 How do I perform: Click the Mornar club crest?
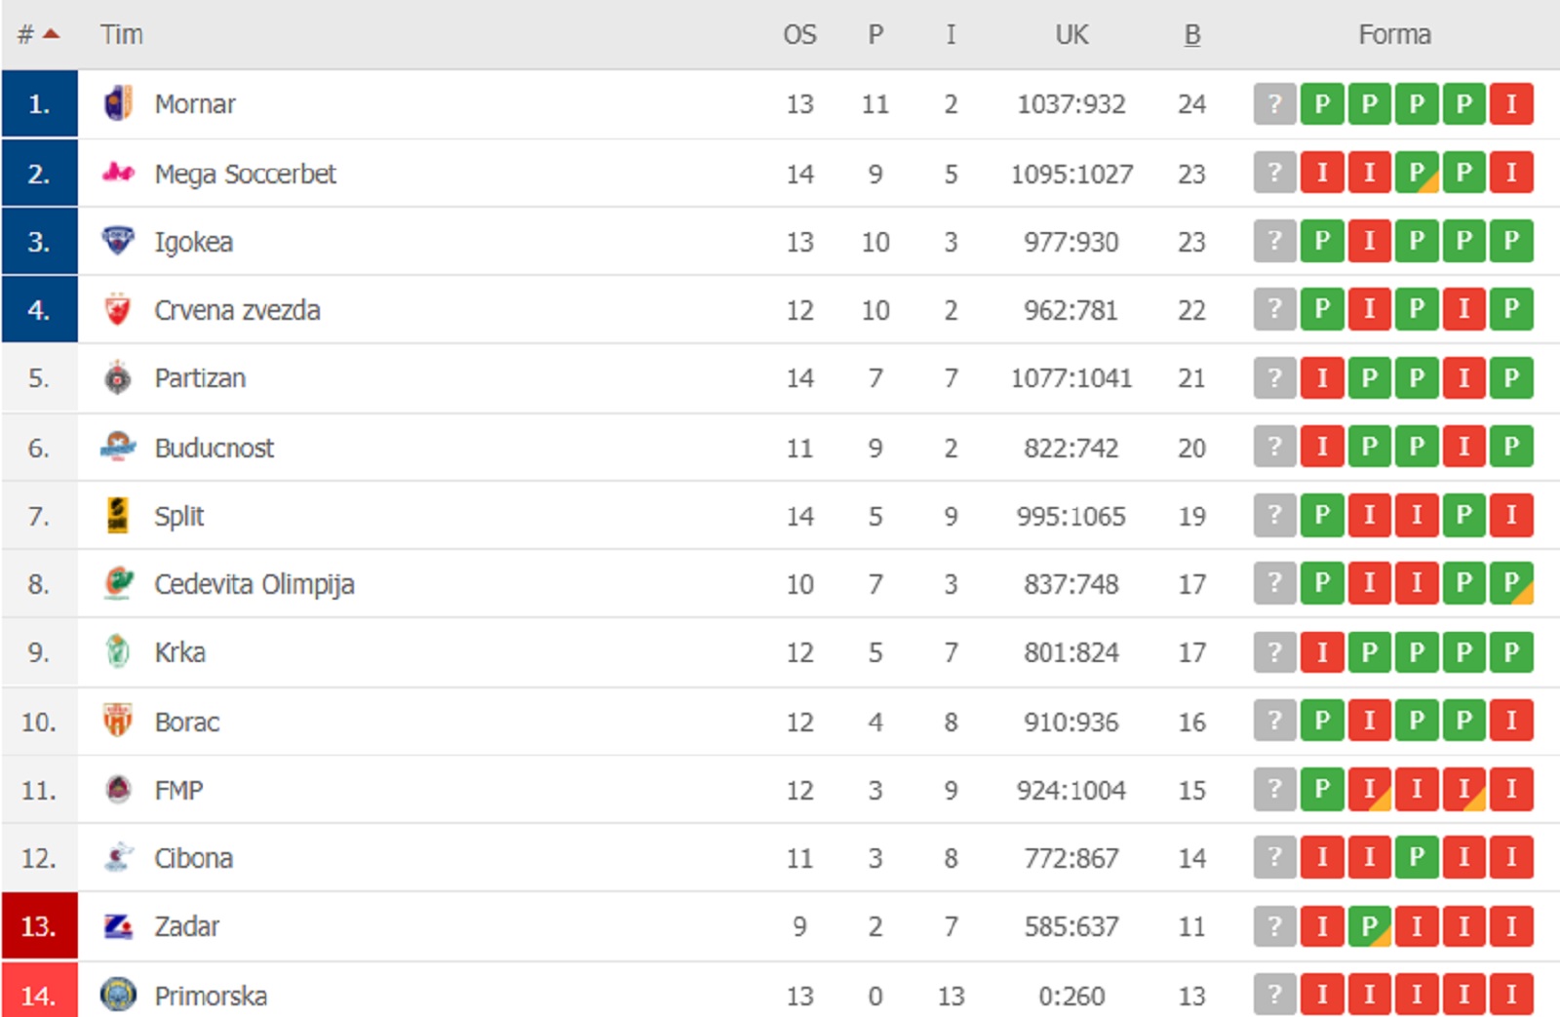click(x=117, y=104)
